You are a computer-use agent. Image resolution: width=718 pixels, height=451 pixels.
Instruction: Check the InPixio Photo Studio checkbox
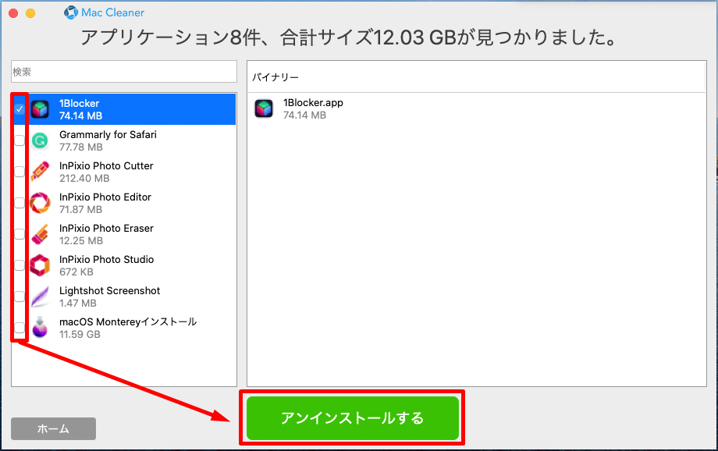click(x=20, y=265)
